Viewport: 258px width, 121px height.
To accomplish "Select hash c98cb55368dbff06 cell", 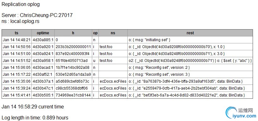I will tap(73, 88).
